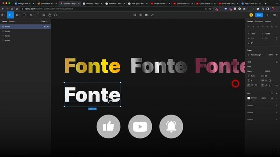The width and height of the screenshot is (280, 157).
Task: Select the Frame tool
Action: (x=17, y=15)
